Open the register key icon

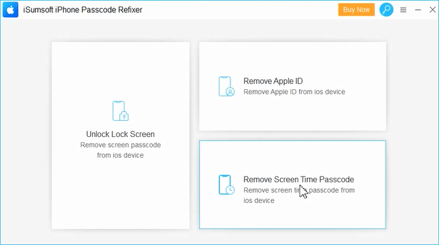point(386,10)
